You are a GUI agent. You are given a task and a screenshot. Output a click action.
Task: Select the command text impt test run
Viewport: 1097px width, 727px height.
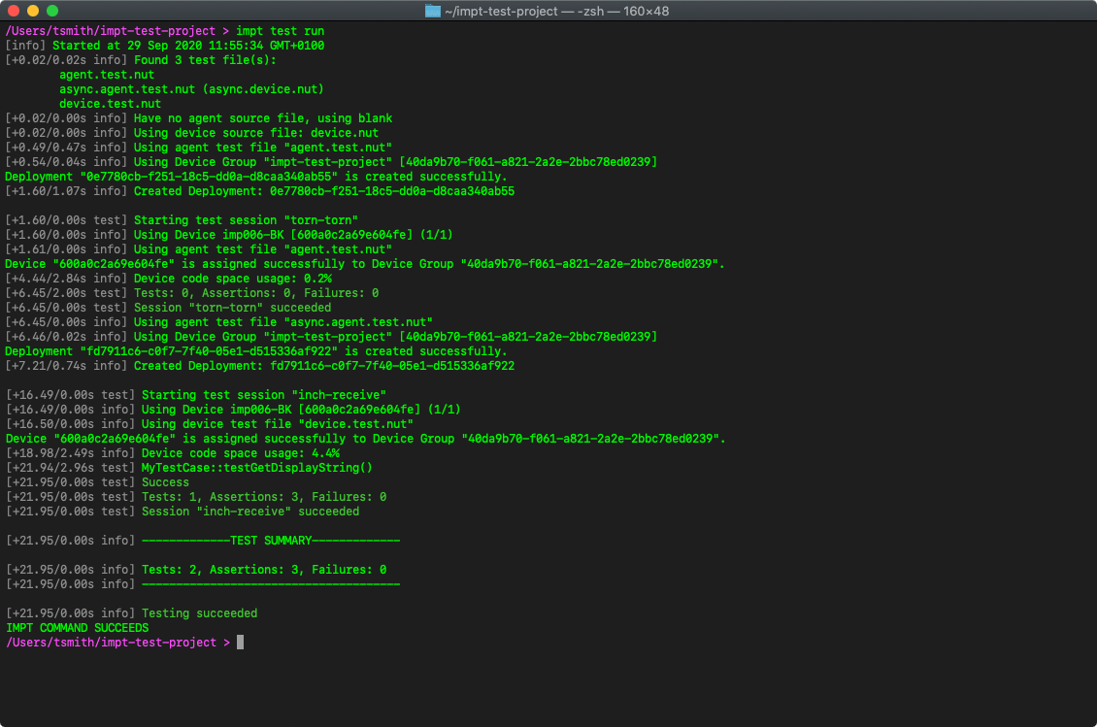[x=280, y=30]
